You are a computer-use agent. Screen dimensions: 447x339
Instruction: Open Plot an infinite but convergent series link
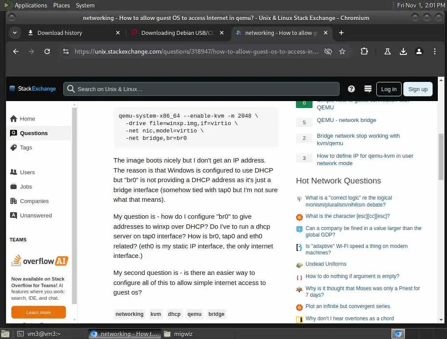(x=347, y=306)
